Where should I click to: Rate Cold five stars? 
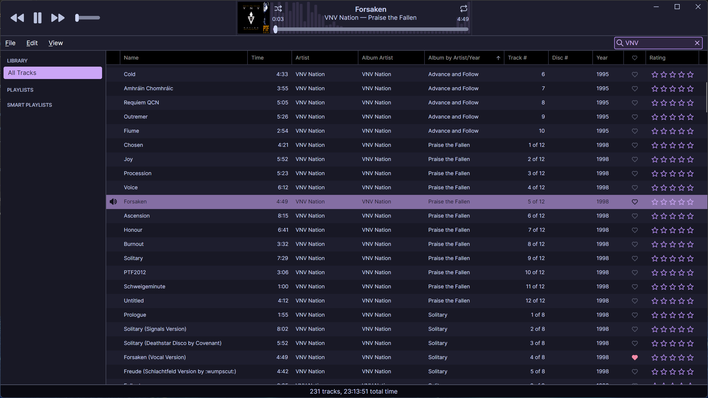pos(690,75)
